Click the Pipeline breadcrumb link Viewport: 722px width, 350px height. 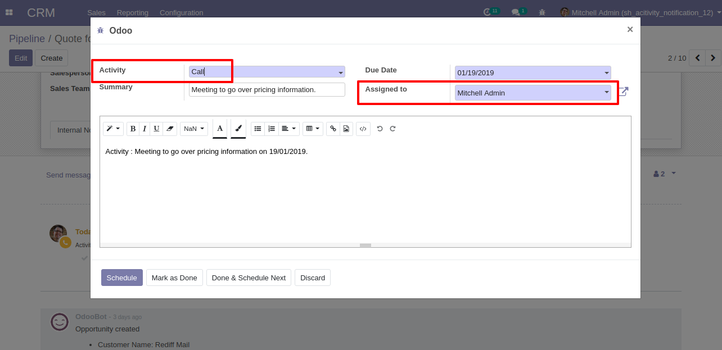27,39
